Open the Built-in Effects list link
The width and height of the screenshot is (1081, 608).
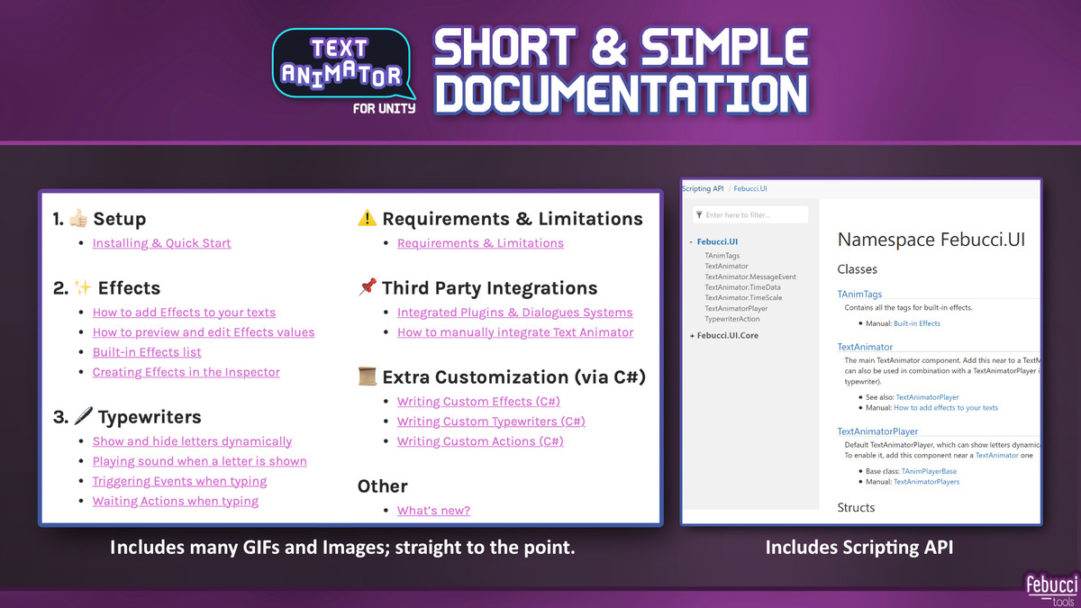pyautogui.click(x=147, y=352)
